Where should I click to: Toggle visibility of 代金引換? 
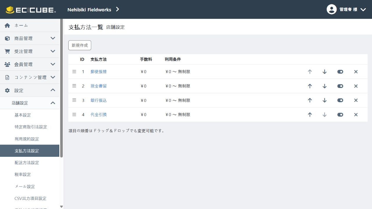[x=340, y=115]
